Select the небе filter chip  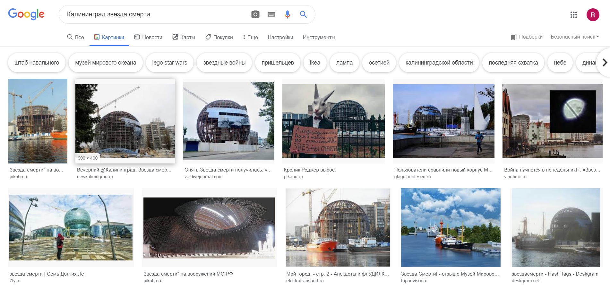click(560, 63)
